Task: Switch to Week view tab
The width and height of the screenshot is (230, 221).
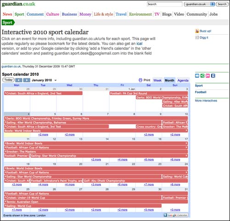Action: click(157, 80)
